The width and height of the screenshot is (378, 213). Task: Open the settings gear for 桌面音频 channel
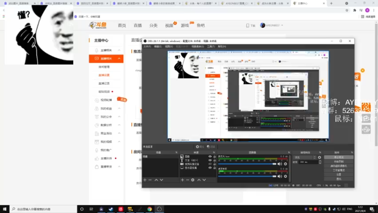[x=285, y=176]
